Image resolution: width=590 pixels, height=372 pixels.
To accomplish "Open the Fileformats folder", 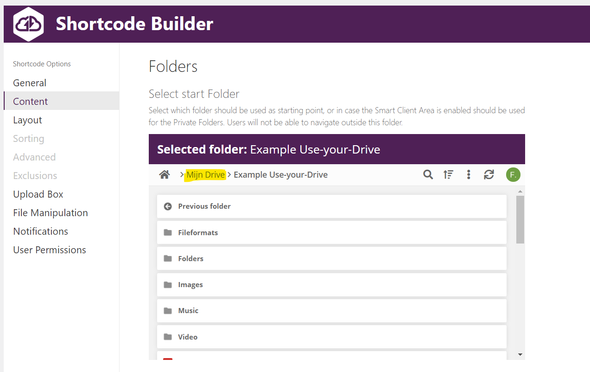I will 198,232.
